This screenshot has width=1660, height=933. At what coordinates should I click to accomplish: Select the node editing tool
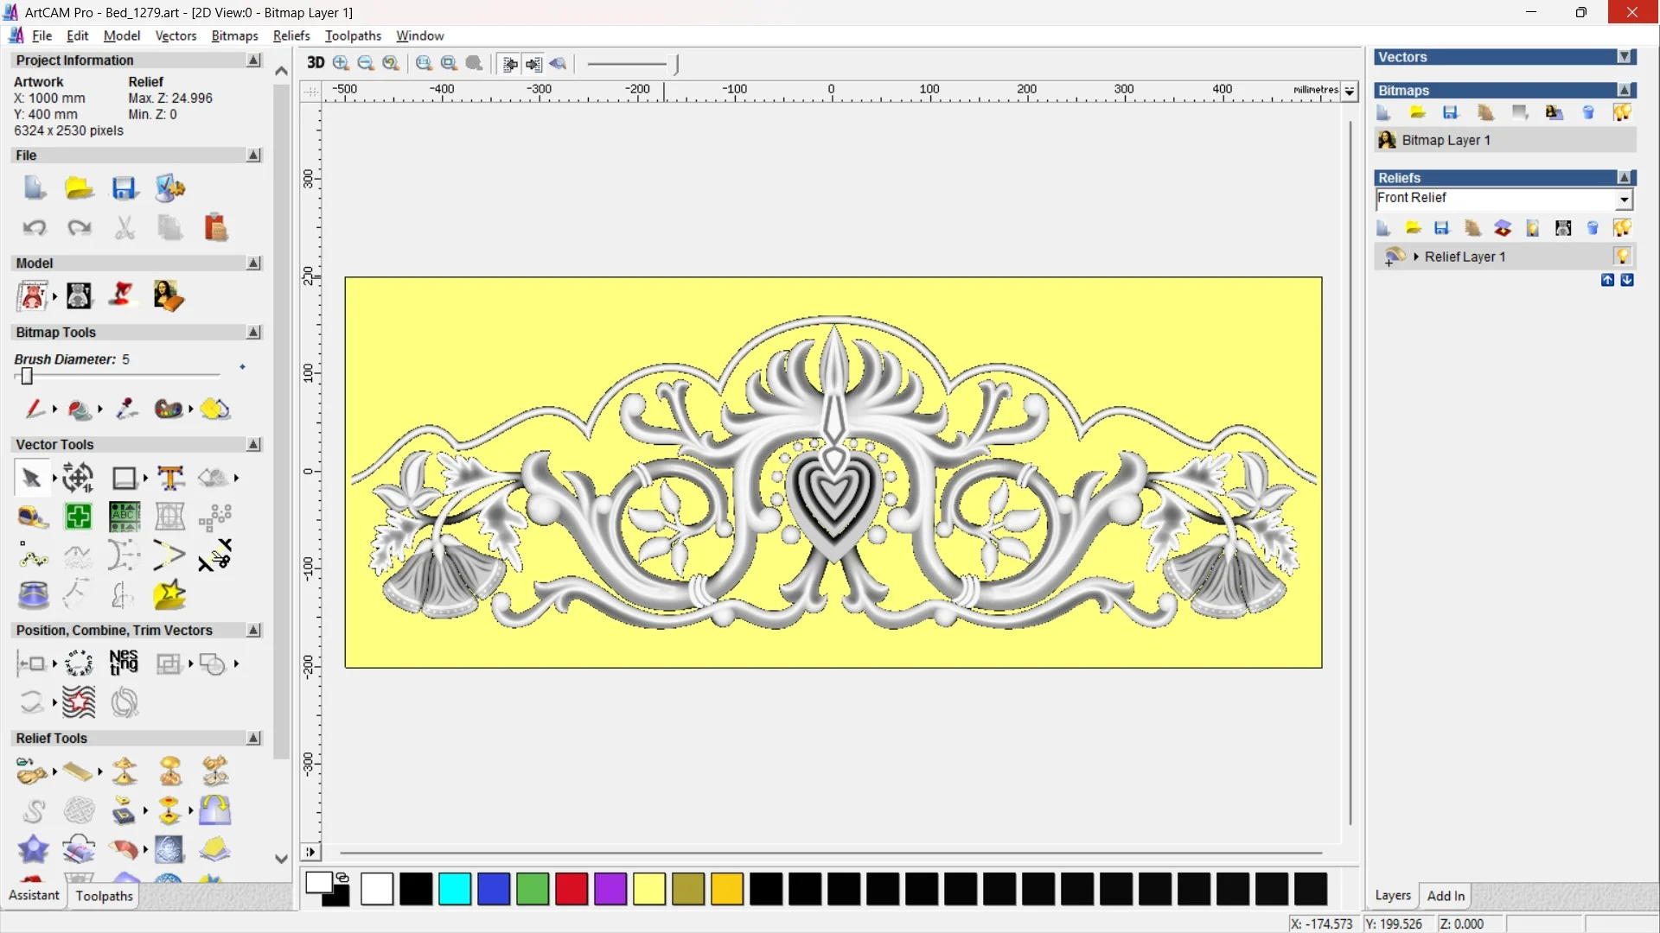[x=32, y=555]
